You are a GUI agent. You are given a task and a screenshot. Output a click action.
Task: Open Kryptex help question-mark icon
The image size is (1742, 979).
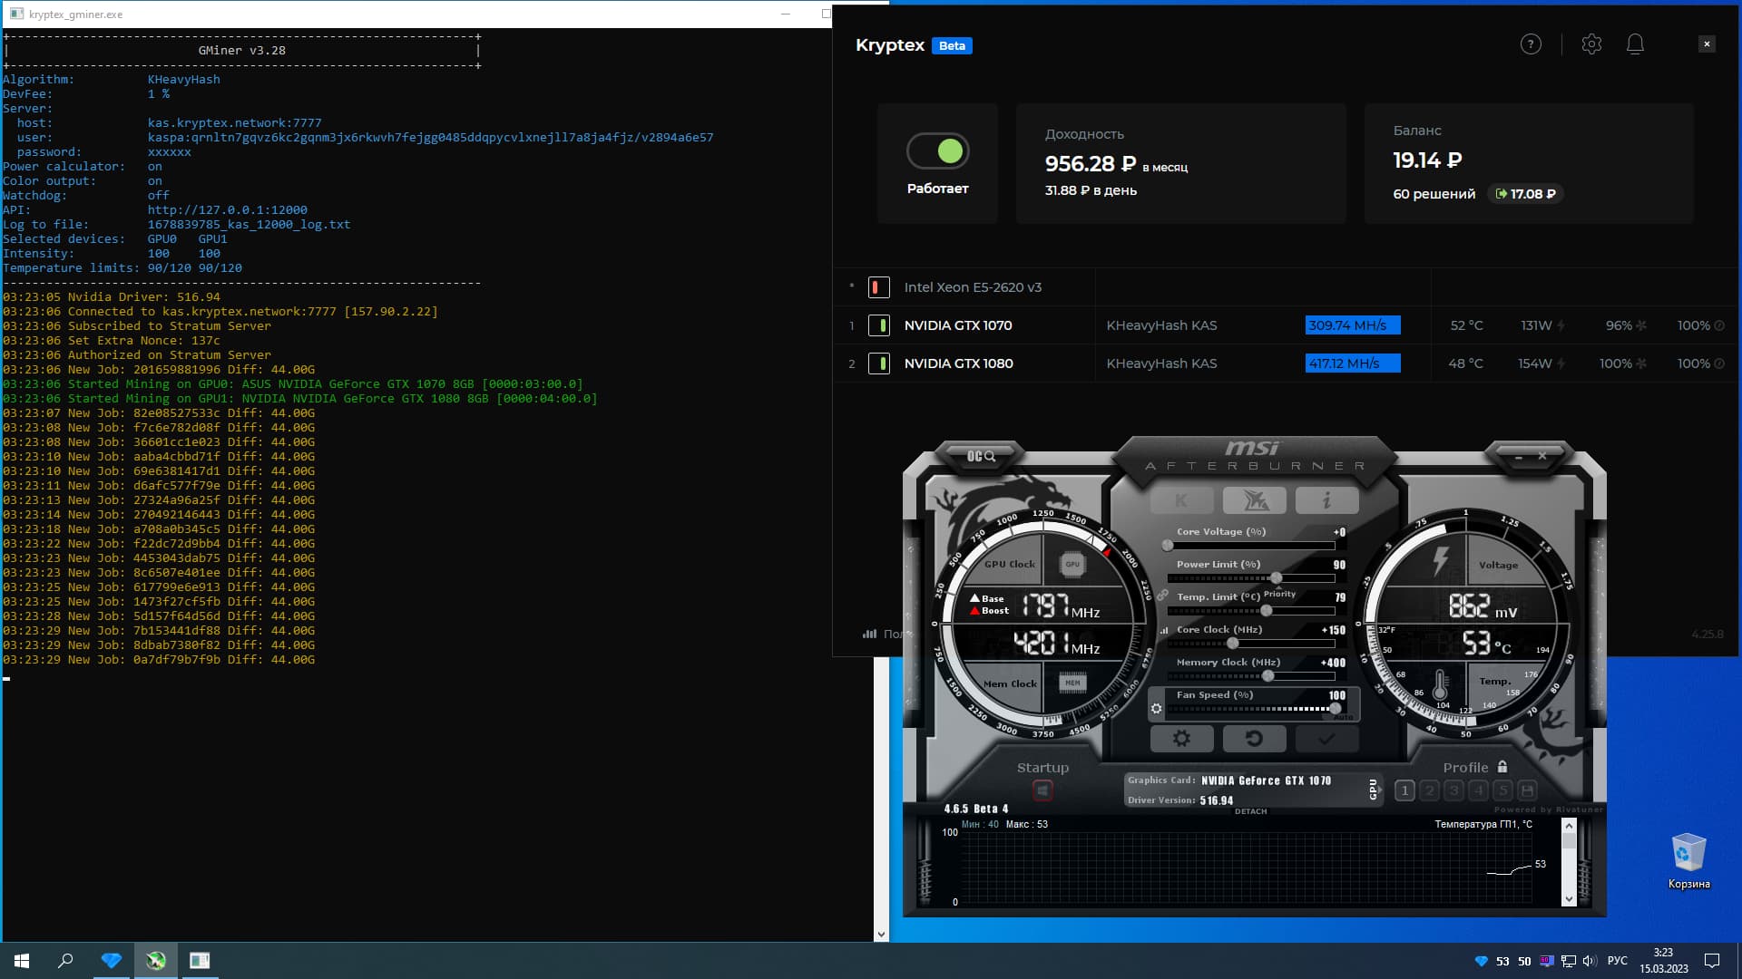(1531, 44)
